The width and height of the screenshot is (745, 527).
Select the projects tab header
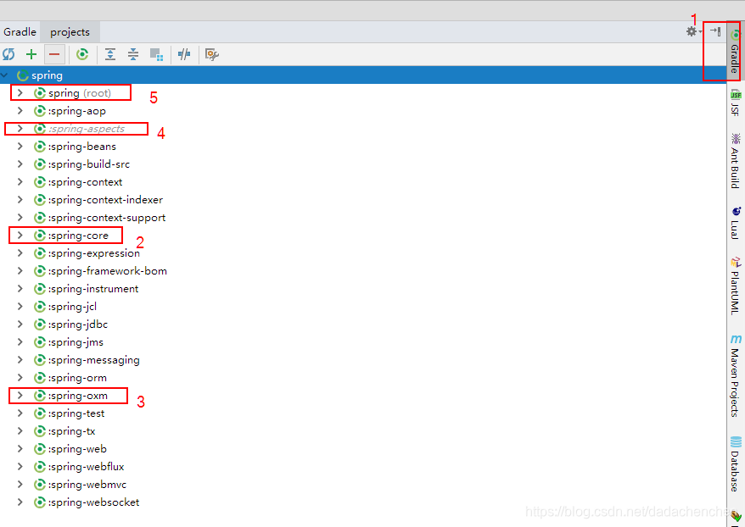(x=70, y=32)
